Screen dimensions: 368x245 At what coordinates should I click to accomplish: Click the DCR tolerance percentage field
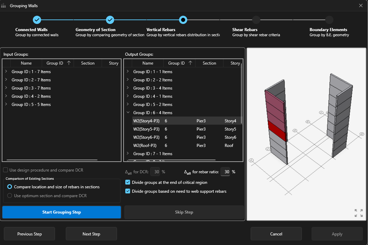155,172
